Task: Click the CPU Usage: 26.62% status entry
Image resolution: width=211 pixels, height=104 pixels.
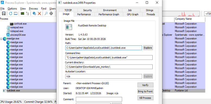Action: click(x=11, y=102)
